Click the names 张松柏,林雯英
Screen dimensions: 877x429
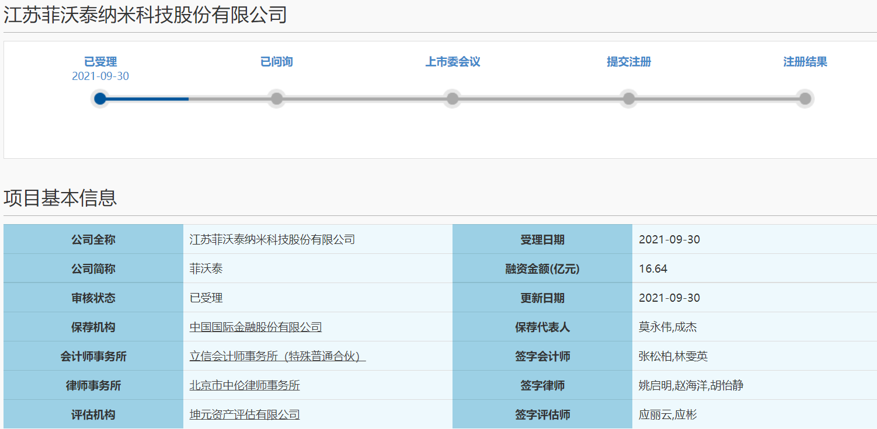673,356
